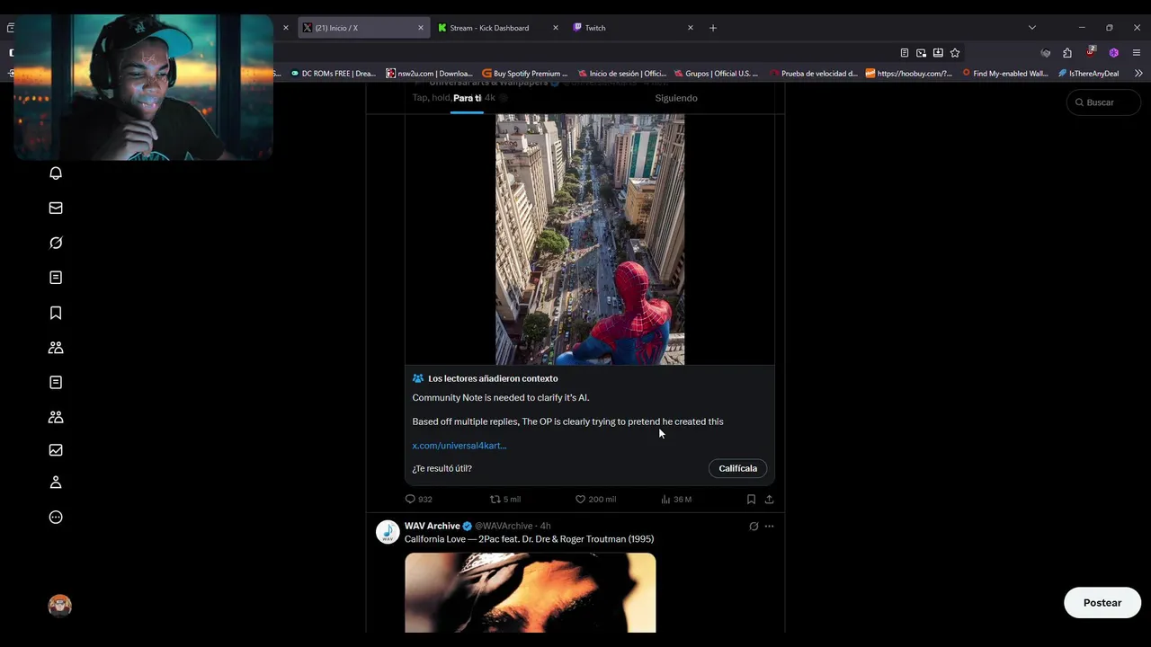This screenshot has width=1151, height=647.
Task: Open analytics chart icon in sidebar
Action: pos(56,450)
